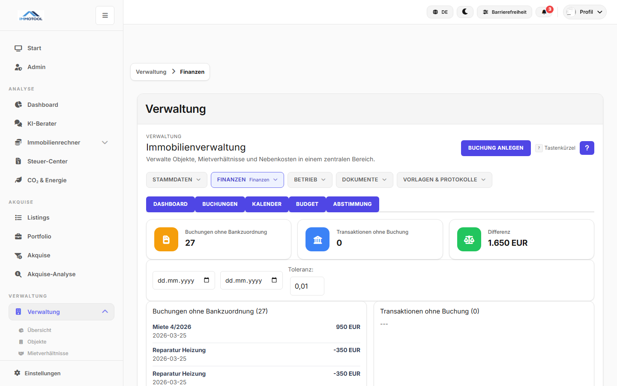Click the green balance scale Differenz icon
The height and width of the screenshot is (386, 617).
(469, 239)
